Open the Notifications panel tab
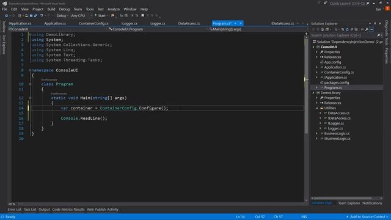 372,203
